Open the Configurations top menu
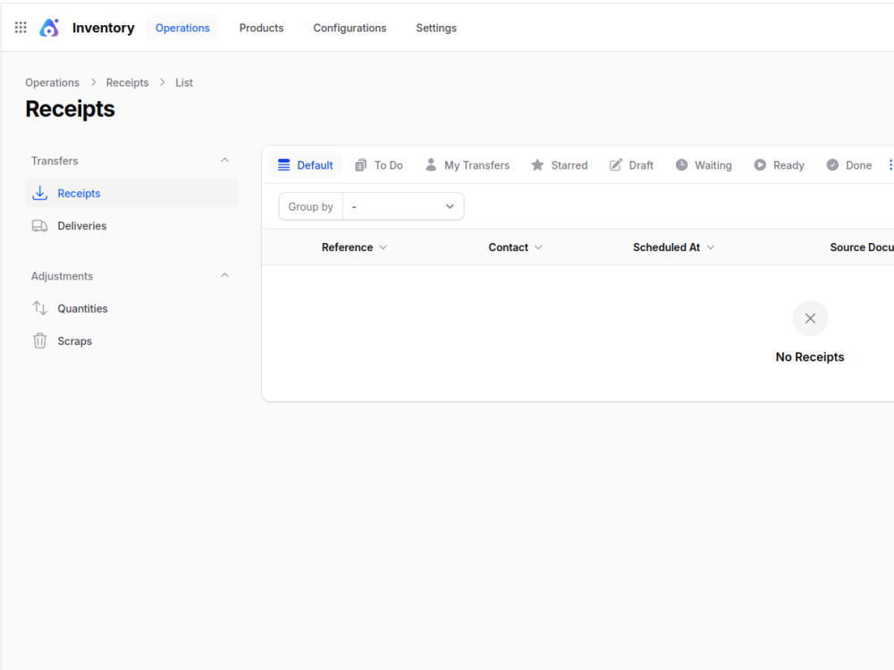Image resolution: width=894 pixels, height=670 pixels. point(350,28)
